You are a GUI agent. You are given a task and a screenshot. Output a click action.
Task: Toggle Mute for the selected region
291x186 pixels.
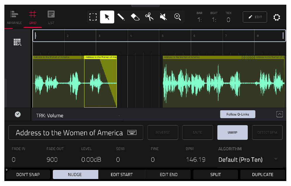pyautogui.click(x=198, y=132)
